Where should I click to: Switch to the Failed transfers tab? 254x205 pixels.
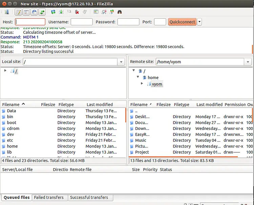[50, 198]
